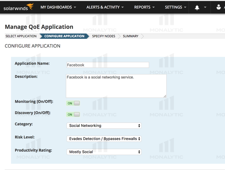Screen dimensions: 225x171
Task: Open the Risk Level dropdown
Action: tap(104, 139)
